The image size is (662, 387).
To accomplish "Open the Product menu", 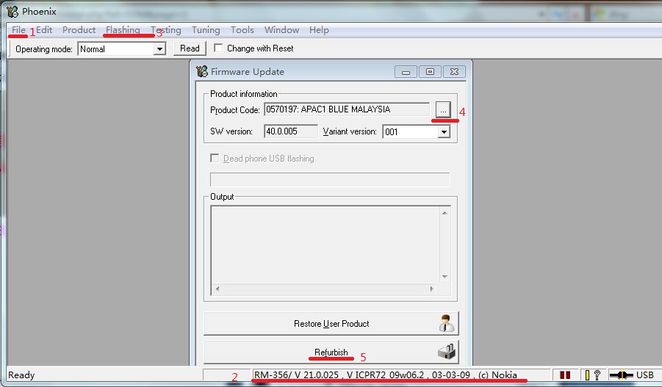I will click(x=79, y=30).
